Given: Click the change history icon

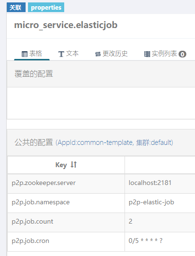Looking at the screenshot, I should [x=98, y=54].
